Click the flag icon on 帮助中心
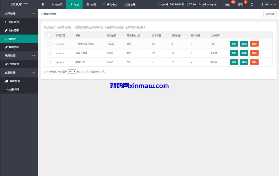Image resolution: width=279 pixels, height=176 pixels. click(105, 4)
